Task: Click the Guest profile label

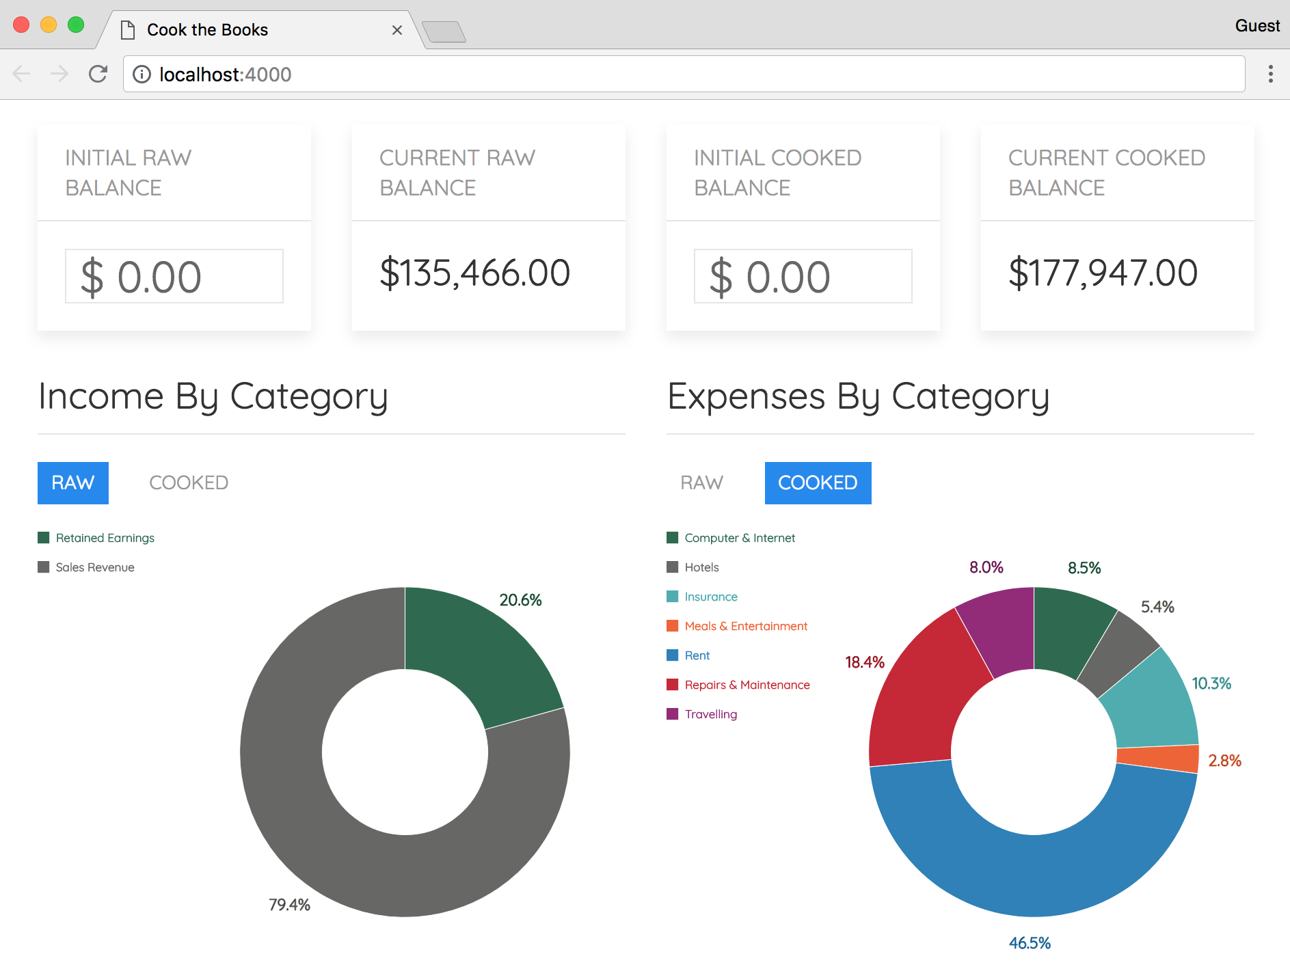Action: [x=1257, y=26]
